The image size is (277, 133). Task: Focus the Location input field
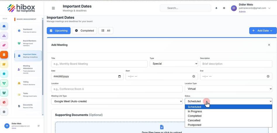[x=117, y=89]
